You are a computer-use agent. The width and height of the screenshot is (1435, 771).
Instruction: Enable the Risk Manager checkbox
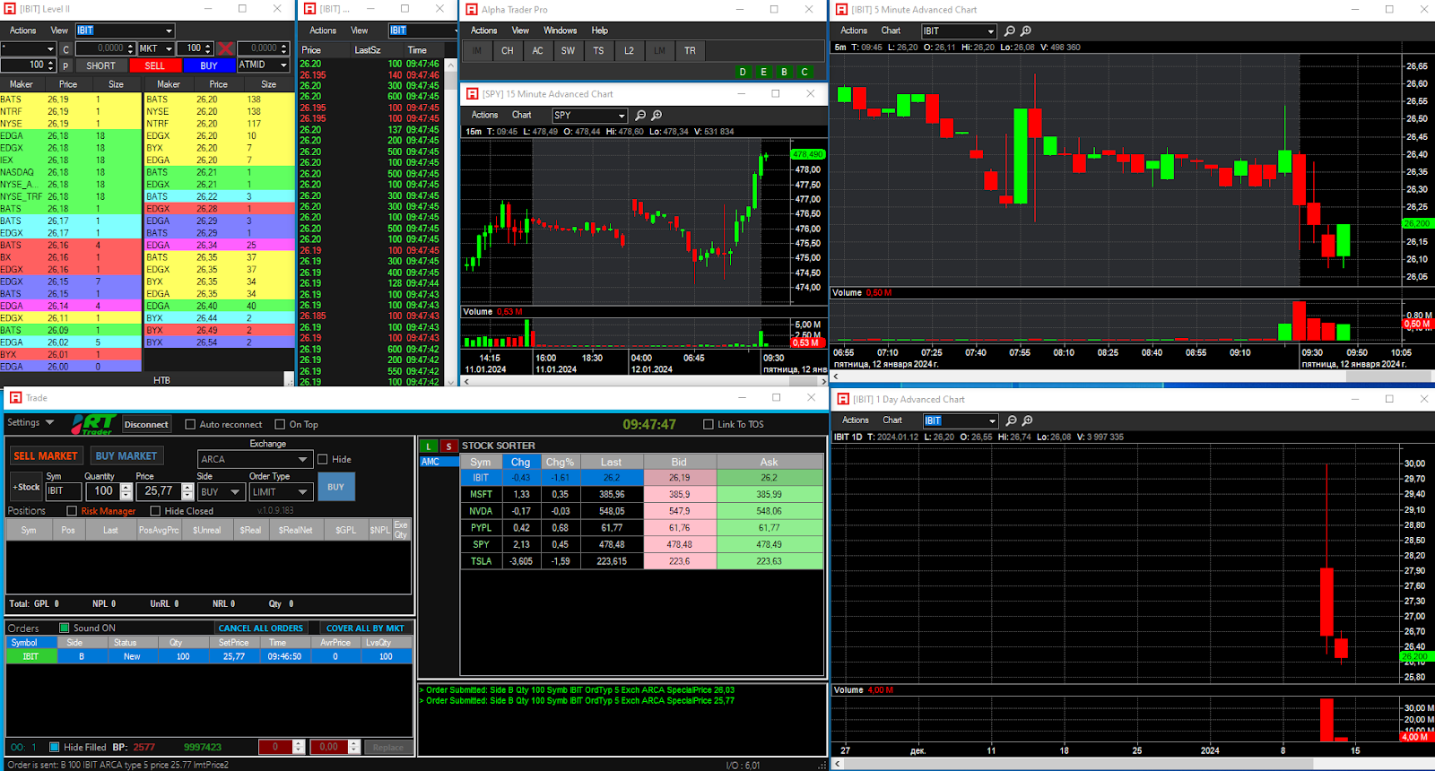[x=72, y=511]
